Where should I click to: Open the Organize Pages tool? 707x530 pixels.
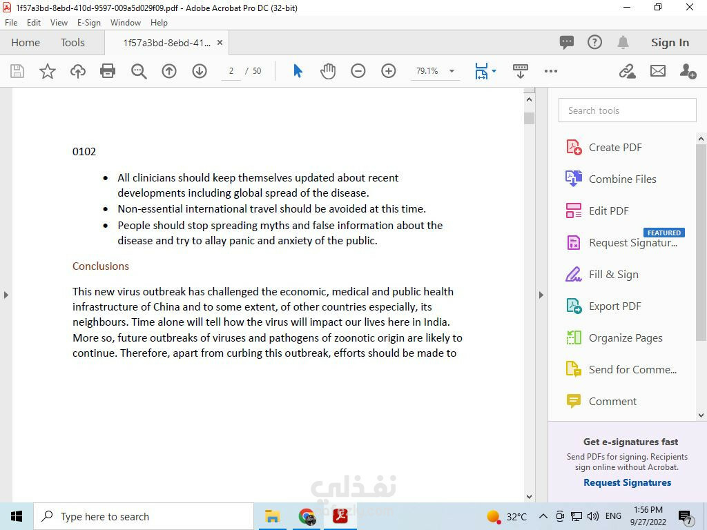coord(614,338)
